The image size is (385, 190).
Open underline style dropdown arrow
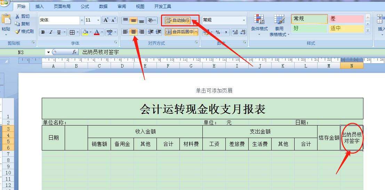tap(65, 32)
